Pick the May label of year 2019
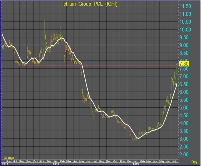 (162, 161)
